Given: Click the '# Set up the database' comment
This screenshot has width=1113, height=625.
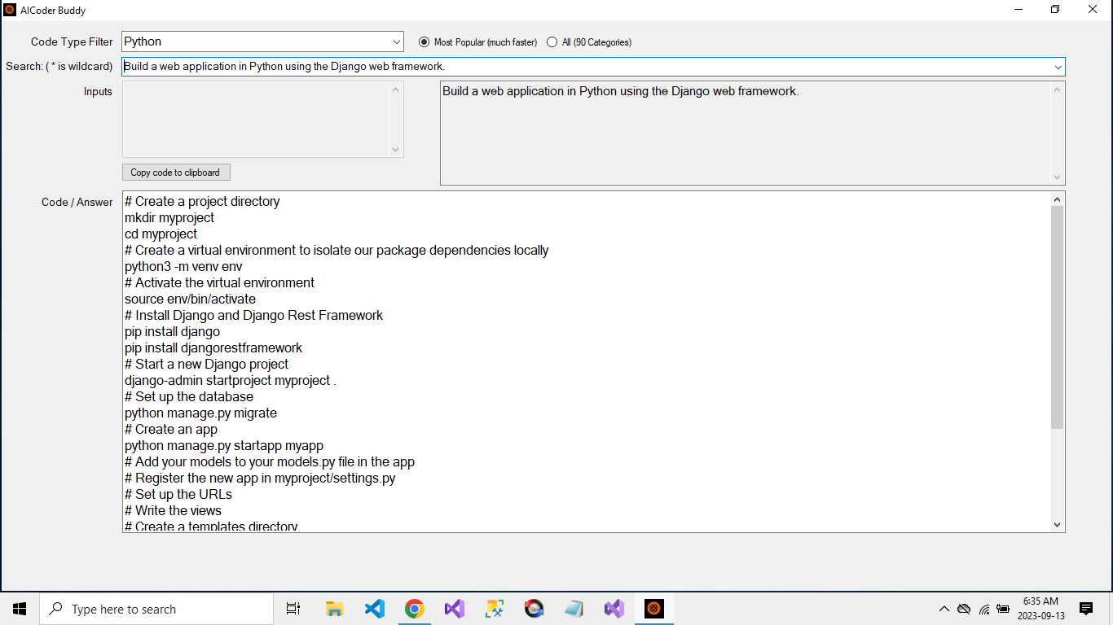Looking at the screenshot, I should pyautogui.click(x=189, y=397).
